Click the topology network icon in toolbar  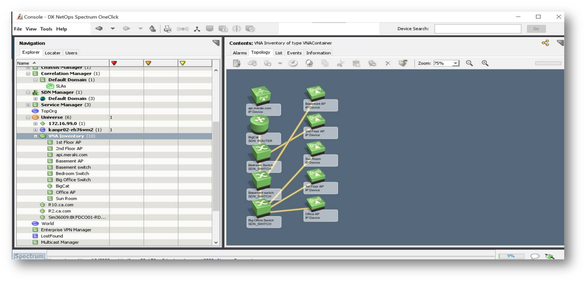click(197, 29)
